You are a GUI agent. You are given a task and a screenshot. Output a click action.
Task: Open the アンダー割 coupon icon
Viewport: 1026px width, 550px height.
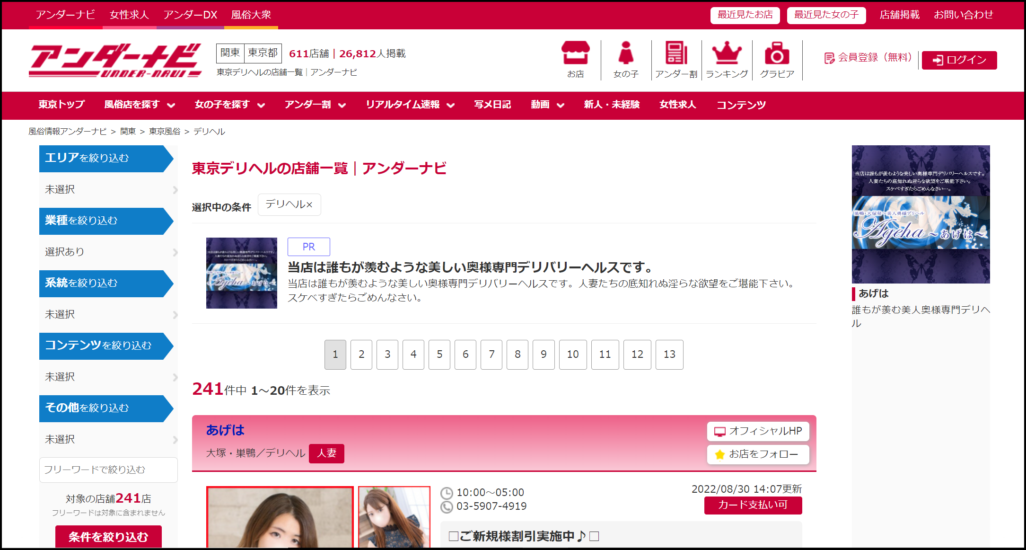[x=676, y=60]
